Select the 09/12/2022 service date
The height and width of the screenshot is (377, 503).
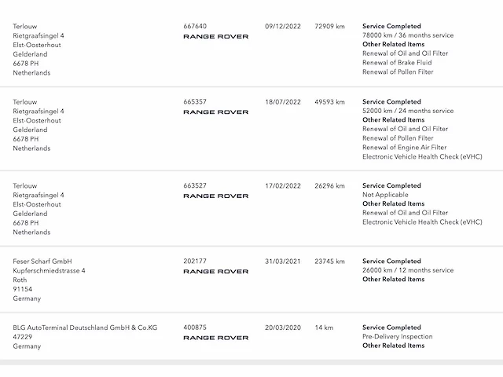click(x=283, y=26)
